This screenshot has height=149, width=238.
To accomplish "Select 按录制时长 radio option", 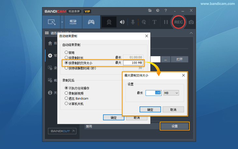I will point(74,58).
